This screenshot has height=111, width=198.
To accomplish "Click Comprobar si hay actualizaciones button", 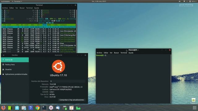I will pos(71,100).
